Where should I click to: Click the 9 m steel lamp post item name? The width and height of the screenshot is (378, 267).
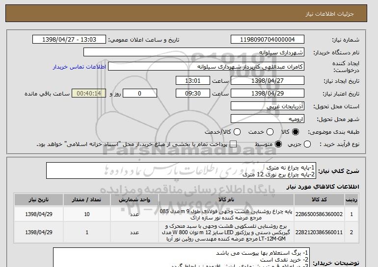coord(226,215)
